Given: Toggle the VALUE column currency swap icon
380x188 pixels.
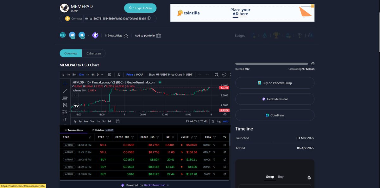Looking at the screenshot, I should coord(192,138).
